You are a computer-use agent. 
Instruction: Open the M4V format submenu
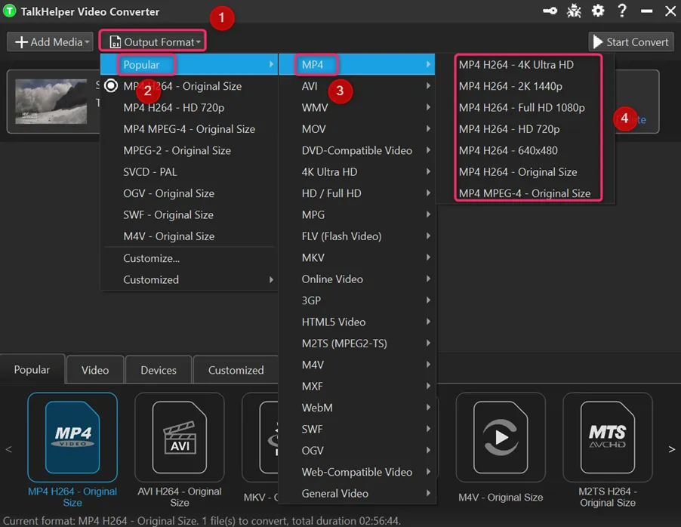(356, 365)
